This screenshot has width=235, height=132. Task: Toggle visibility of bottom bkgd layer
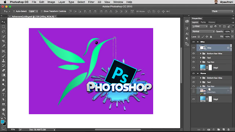point(194,99)
